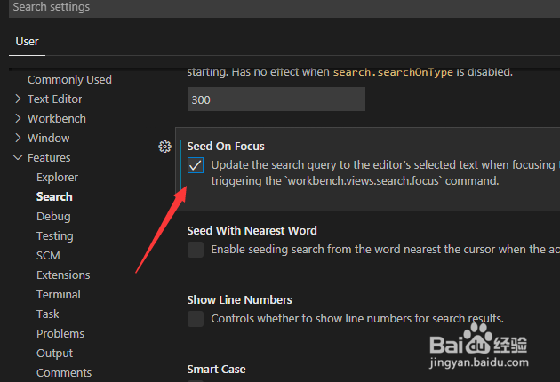This screenshot has width=560, height=382.
Task: Click the Window tree label
Action: 49,139
